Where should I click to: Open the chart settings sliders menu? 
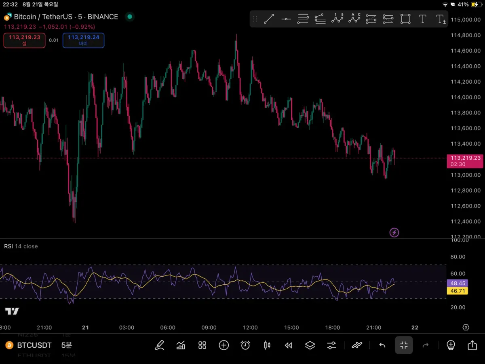click(x=331, y=345)
